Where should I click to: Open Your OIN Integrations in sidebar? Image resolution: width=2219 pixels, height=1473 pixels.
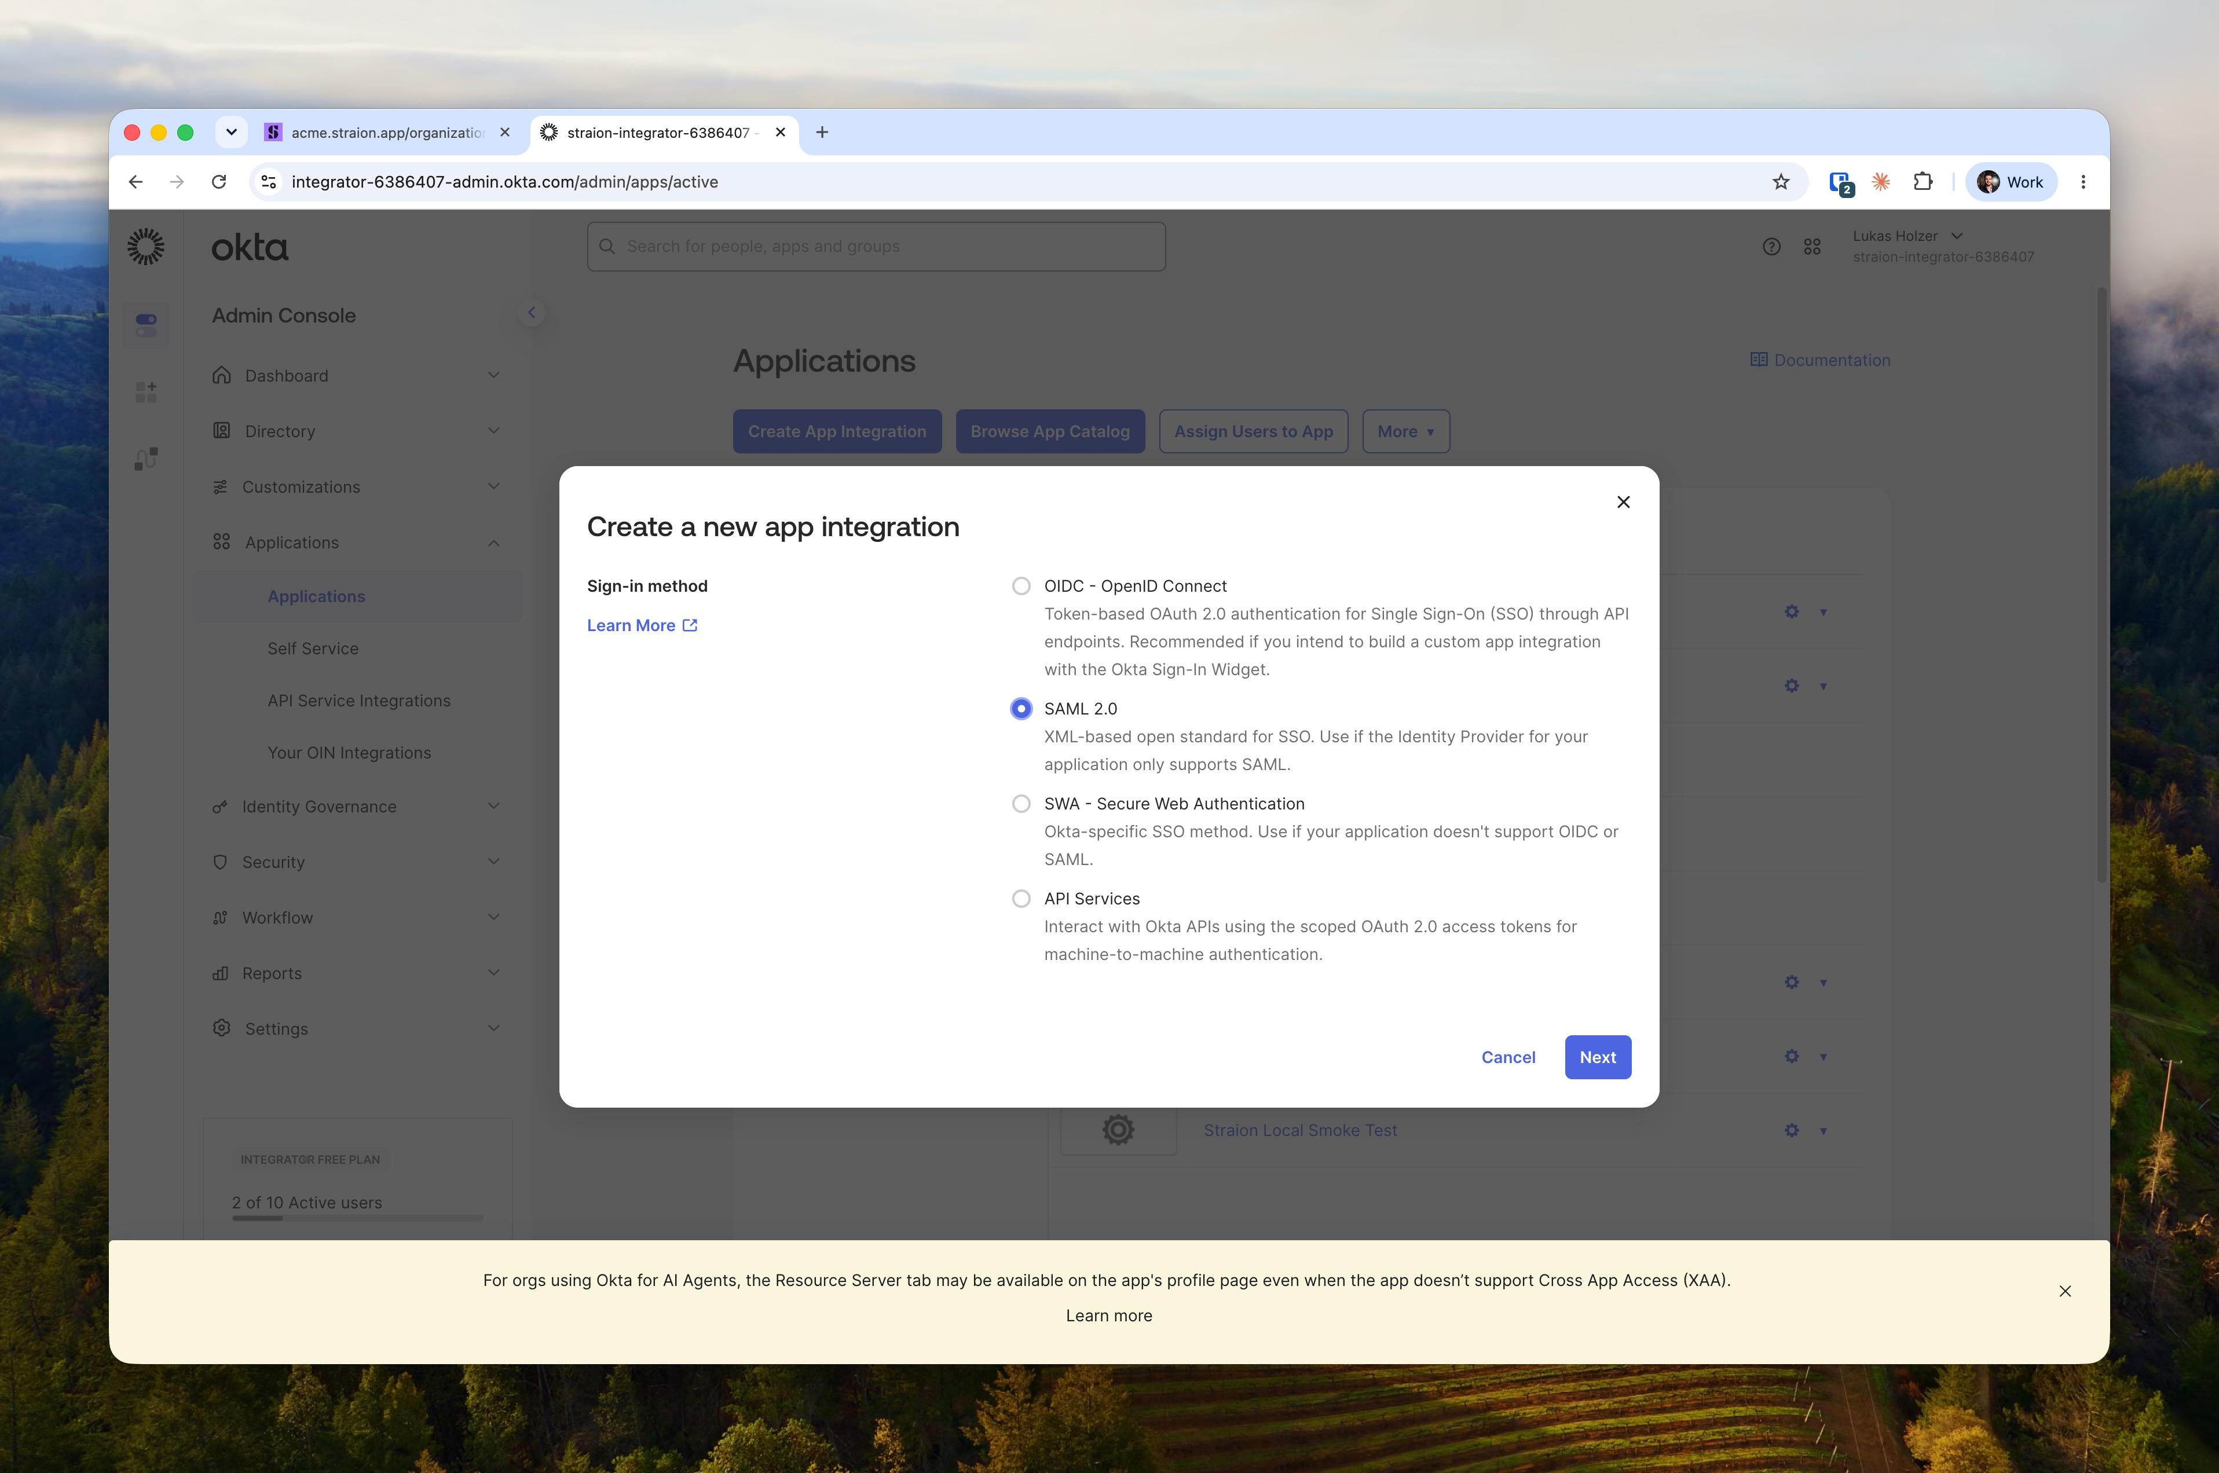click(349, 753)
